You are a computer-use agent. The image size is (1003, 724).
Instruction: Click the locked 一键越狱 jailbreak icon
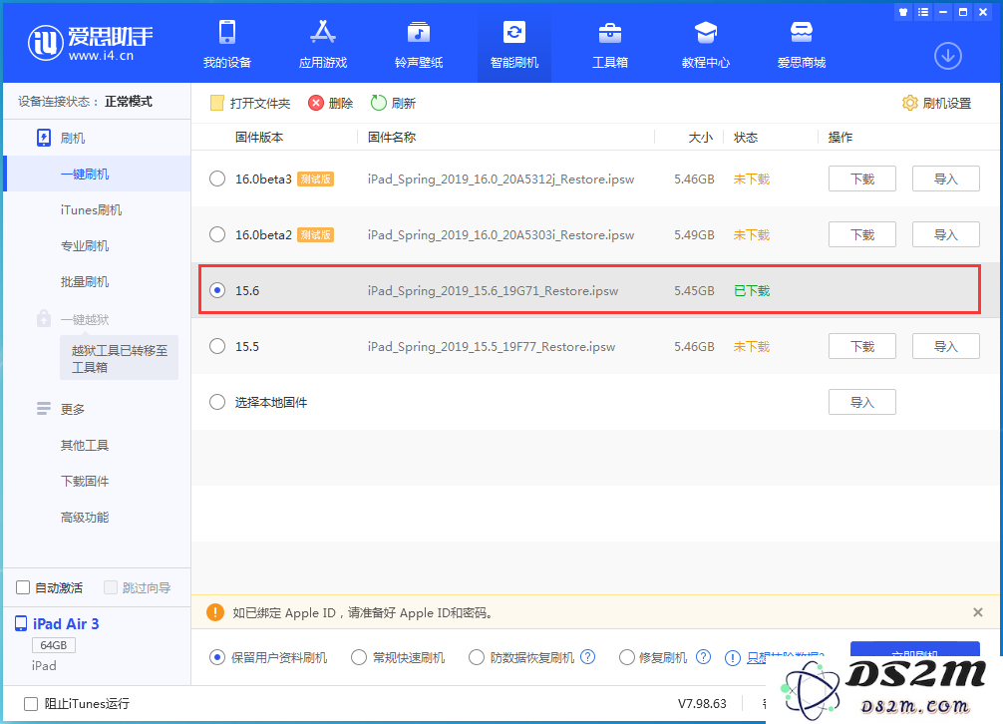[44, 318]
